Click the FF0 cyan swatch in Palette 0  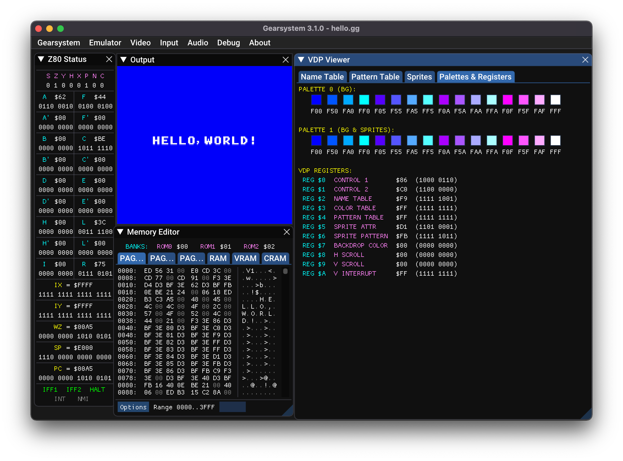pyautogui.click(x=364, y=100)
